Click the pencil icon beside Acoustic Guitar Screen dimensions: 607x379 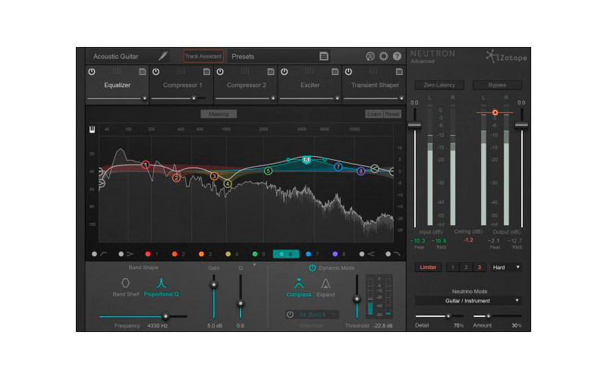coord(163,56)
